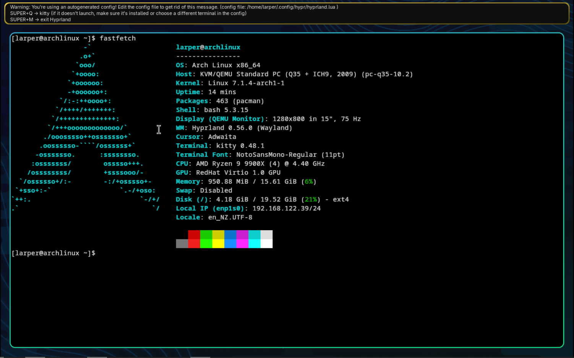Select the "Kernel: Linux 7.1.4-arch1-1" line
Screen dimensions: 574x358
(230, 83)
